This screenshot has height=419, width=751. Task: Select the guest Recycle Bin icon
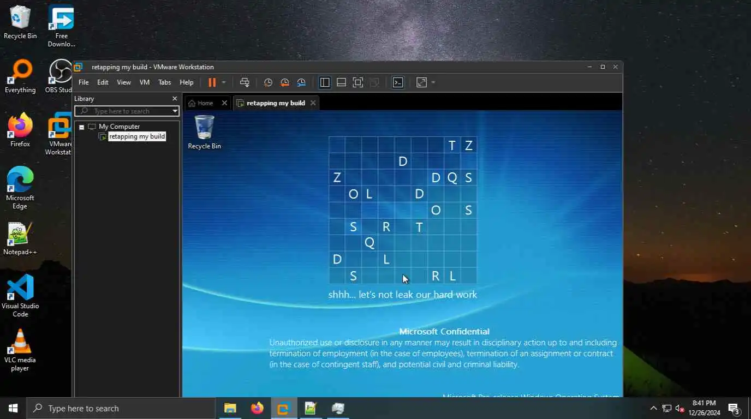pos(204,131)
